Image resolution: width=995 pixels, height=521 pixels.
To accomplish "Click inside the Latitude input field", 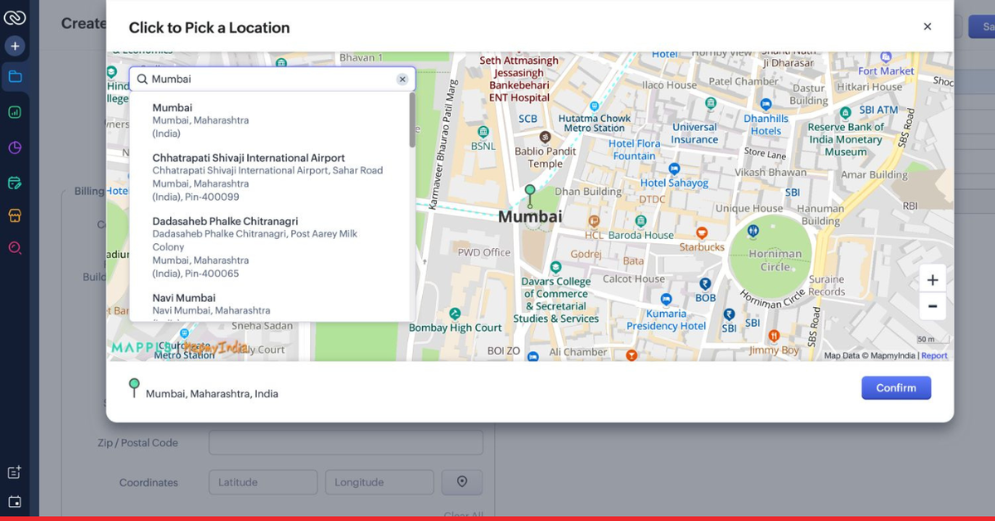I will tap(262, 482).
